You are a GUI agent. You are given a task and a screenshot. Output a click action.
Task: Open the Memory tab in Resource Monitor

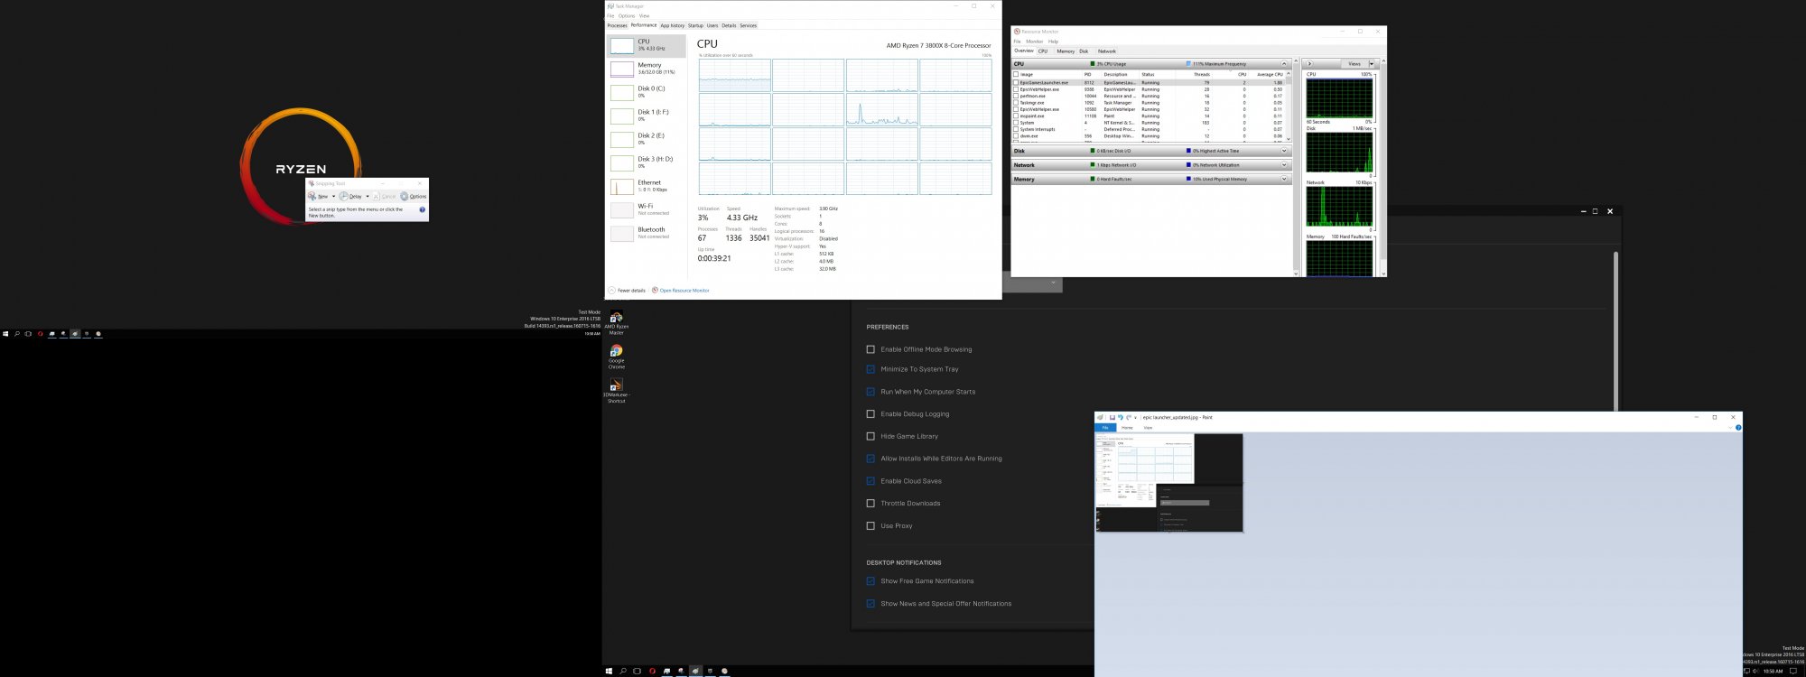[1066, 51]
